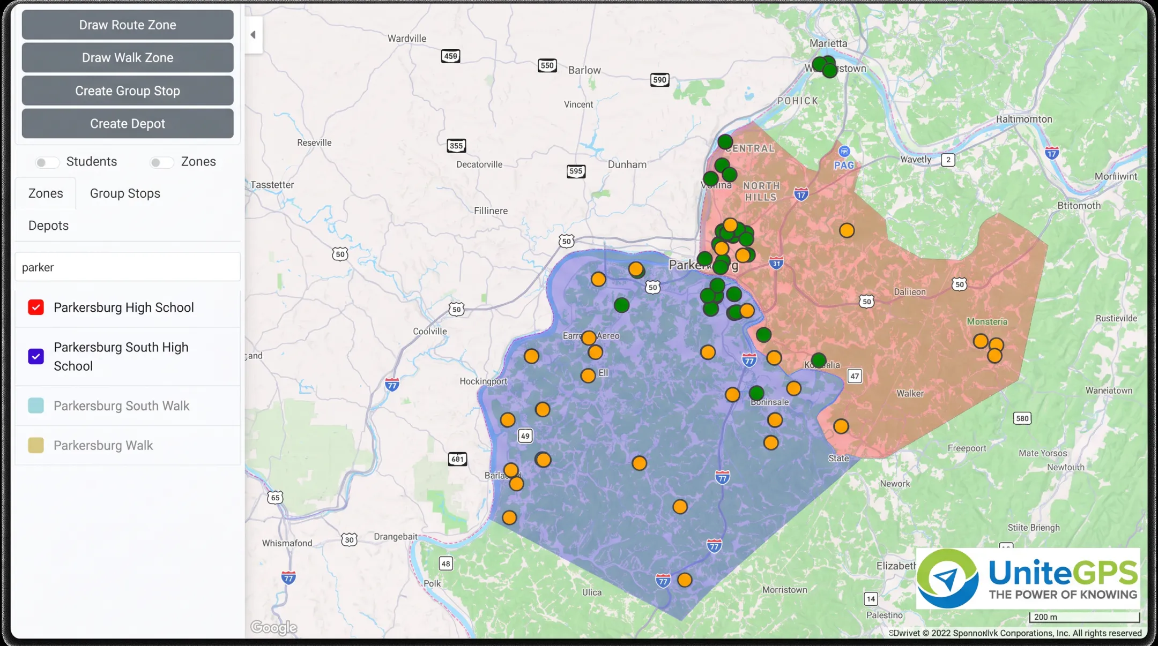Click the Route 47 highway shield
This screenshot has height=646, width=1158.
click(x=855, y=376)
